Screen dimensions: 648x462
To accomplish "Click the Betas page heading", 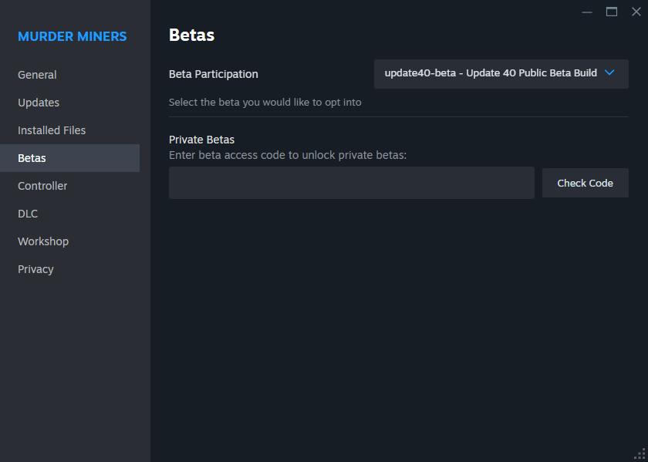I will coord(192,35).
